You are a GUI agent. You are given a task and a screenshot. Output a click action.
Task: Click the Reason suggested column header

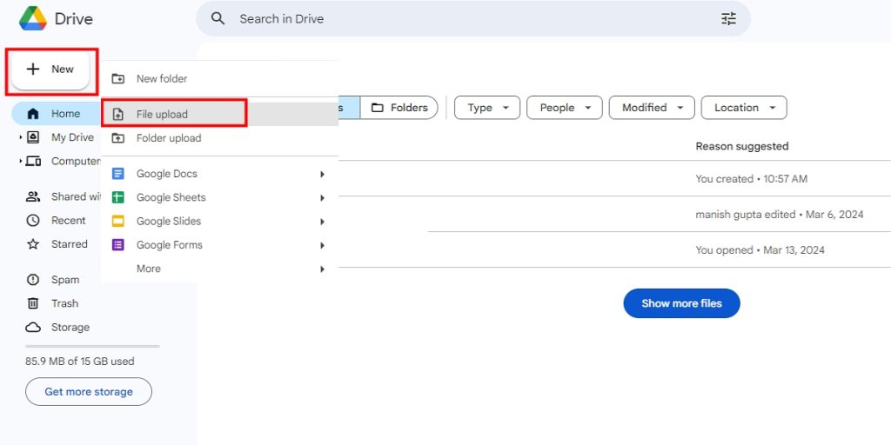tap(742, 146)
